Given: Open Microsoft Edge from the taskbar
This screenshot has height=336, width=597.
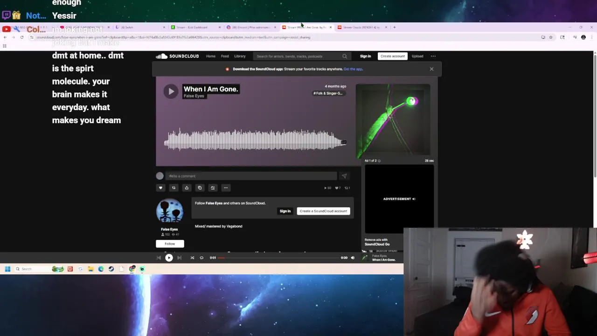Looking at the screenshot, I should click(101, 269).
